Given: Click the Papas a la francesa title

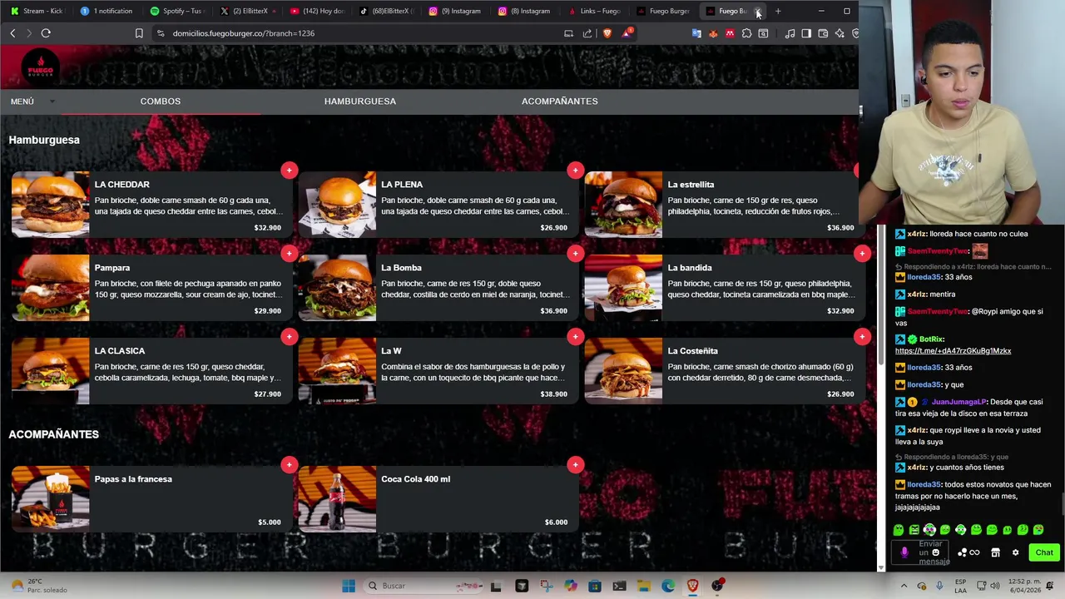Looking at the screenshot, I should tap(133, 479).
